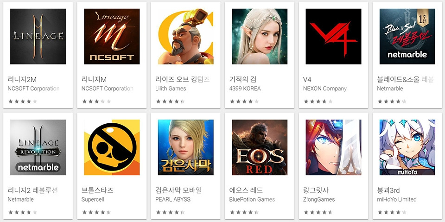Click the red V4 game icon
The height and width of the screenshot is (222, 445).
(333, 36)
